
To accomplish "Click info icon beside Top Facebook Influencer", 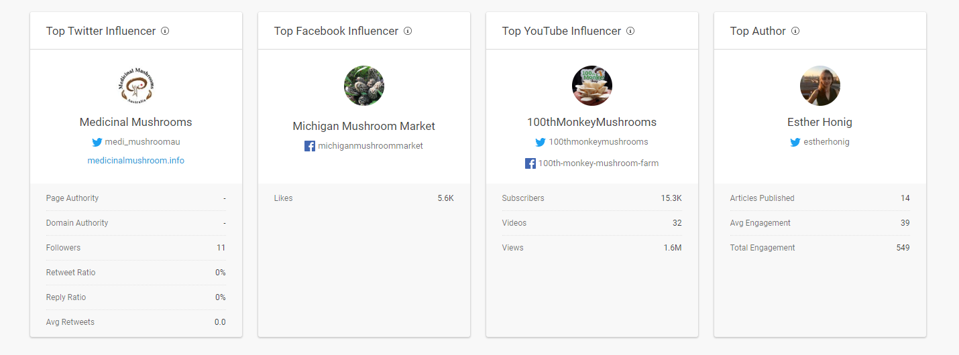I will pos(408,31).
